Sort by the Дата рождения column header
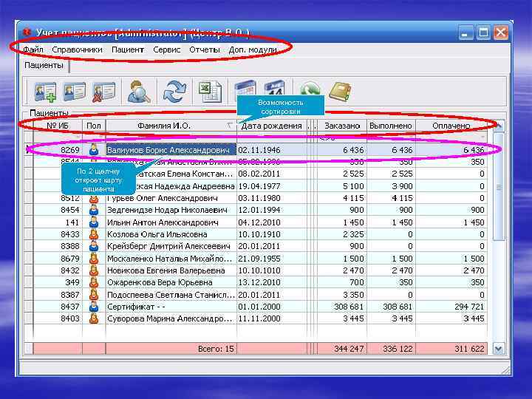Image resolution: width=532 pixels, height=399 pixels. (x=271, y=126)
